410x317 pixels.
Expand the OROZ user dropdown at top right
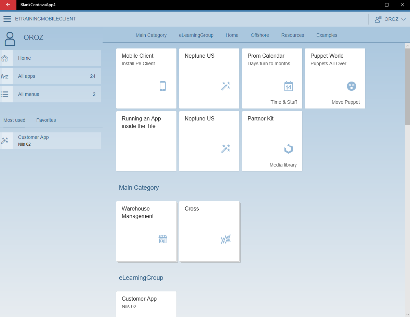389,19
